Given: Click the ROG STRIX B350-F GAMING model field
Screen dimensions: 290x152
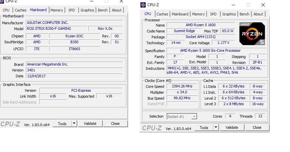Looking at the screenshot, I should pos(57,28).
